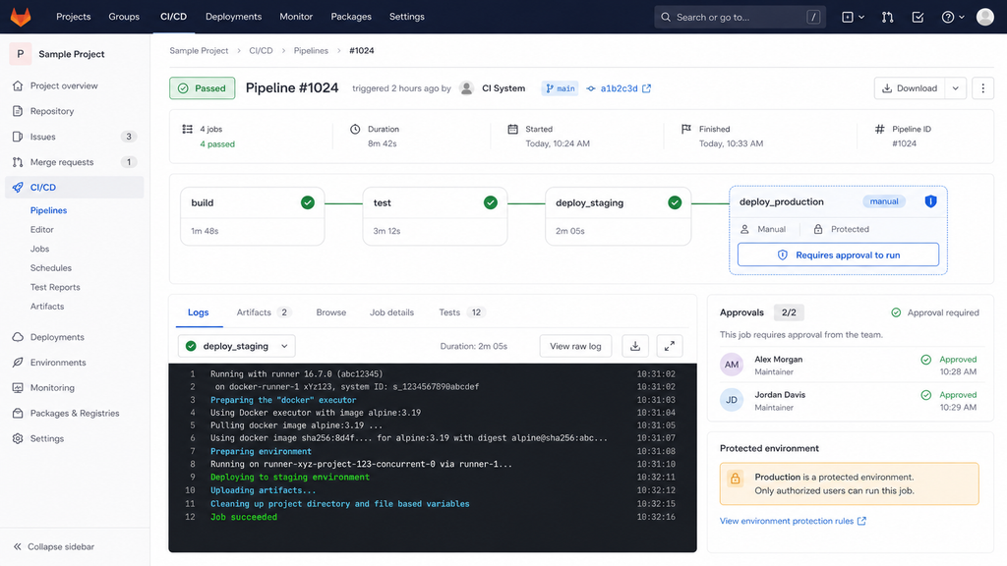Switch to the Browse tab
The image size is (1007, 566).
point(331,312)
